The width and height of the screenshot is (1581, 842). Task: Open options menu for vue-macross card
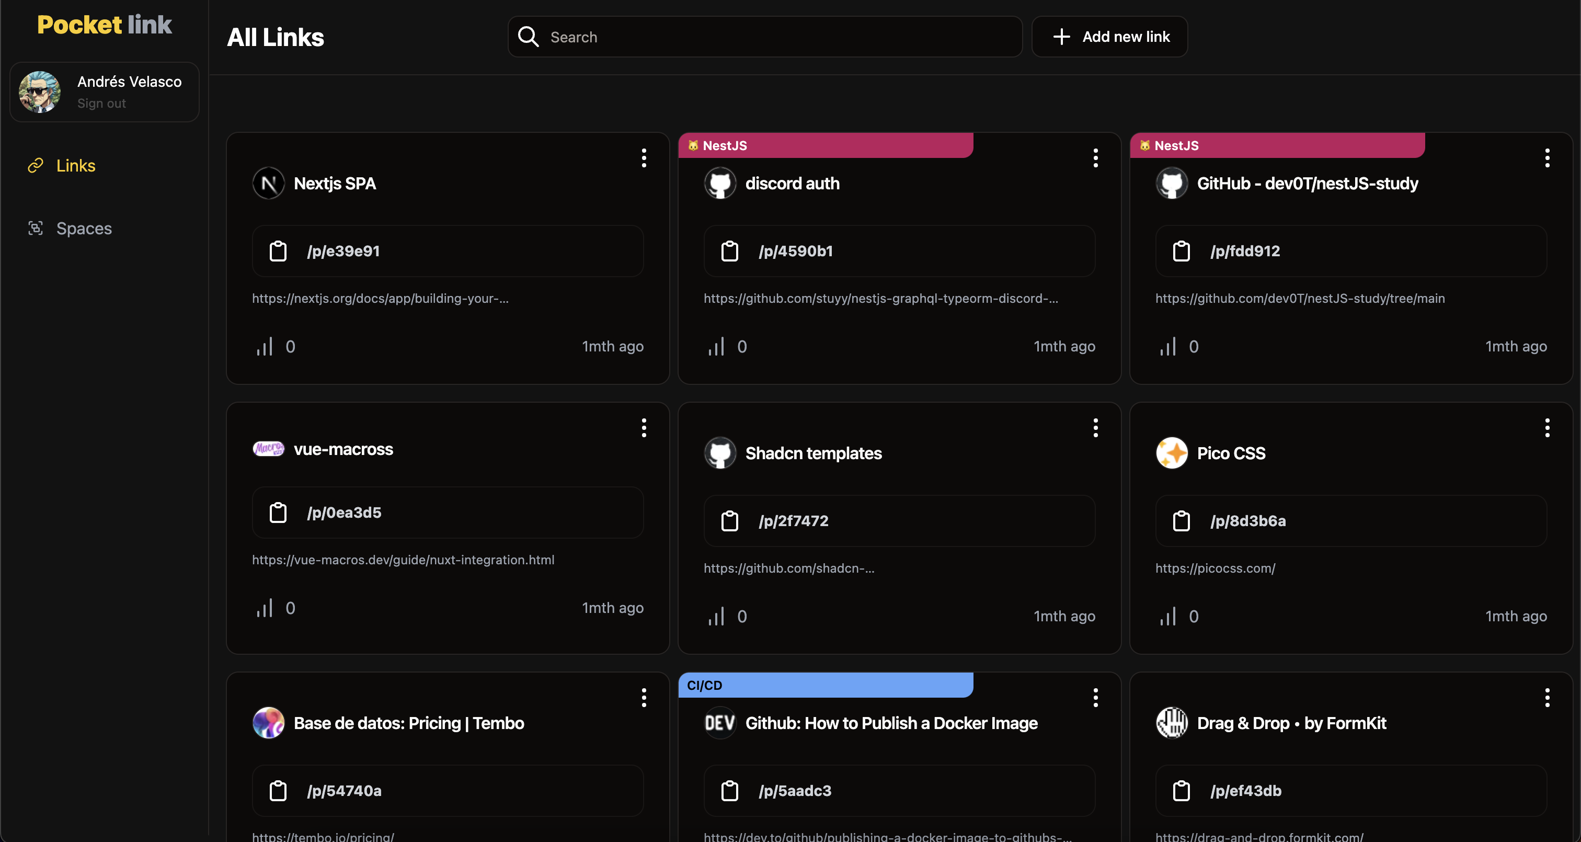[644, 427]
